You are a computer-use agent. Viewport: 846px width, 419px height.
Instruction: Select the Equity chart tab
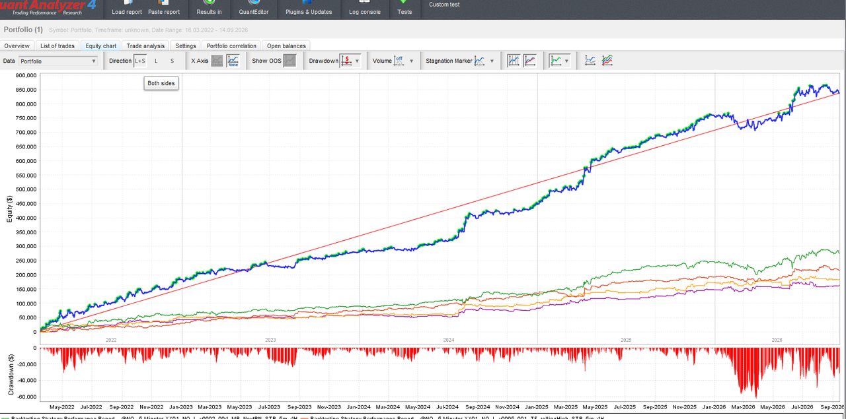(x=101, y=46)
